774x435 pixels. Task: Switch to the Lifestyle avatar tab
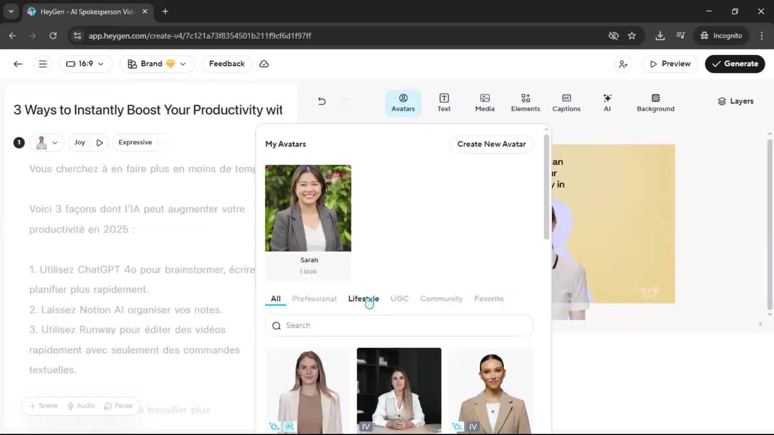[363, 299]
